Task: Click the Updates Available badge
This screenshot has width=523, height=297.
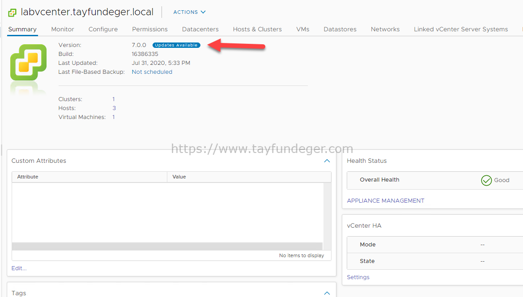Action: click(x=176, y=45)
